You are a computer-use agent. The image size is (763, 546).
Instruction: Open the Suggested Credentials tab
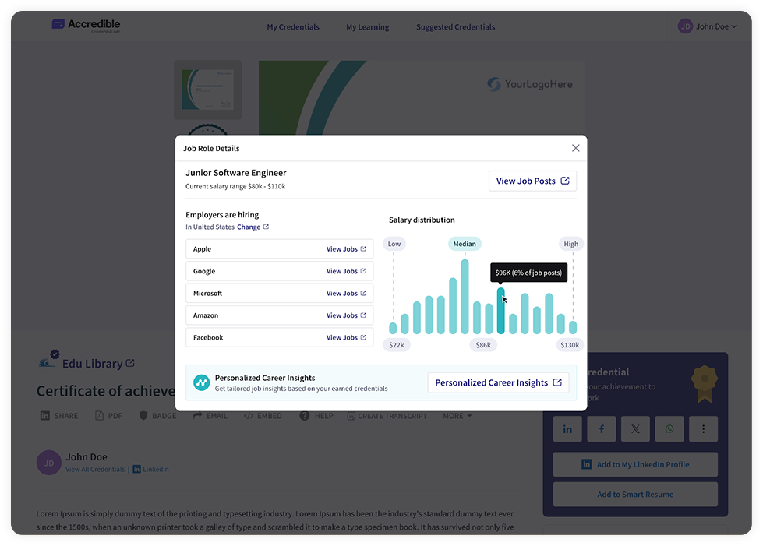pos(455,27)
